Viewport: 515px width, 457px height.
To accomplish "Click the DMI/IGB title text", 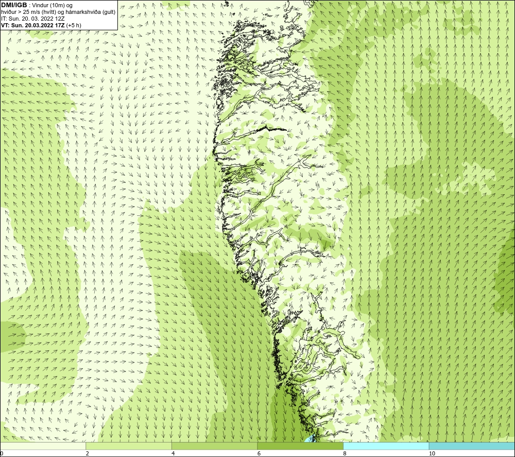I will [x=14, y=5].
